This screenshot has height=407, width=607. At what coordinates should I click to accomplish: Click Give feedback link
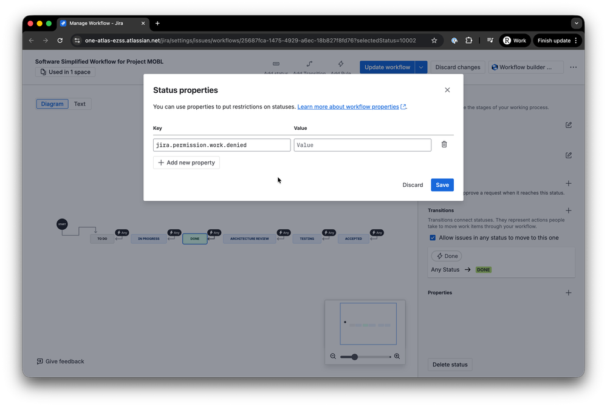tap(60, 362)
